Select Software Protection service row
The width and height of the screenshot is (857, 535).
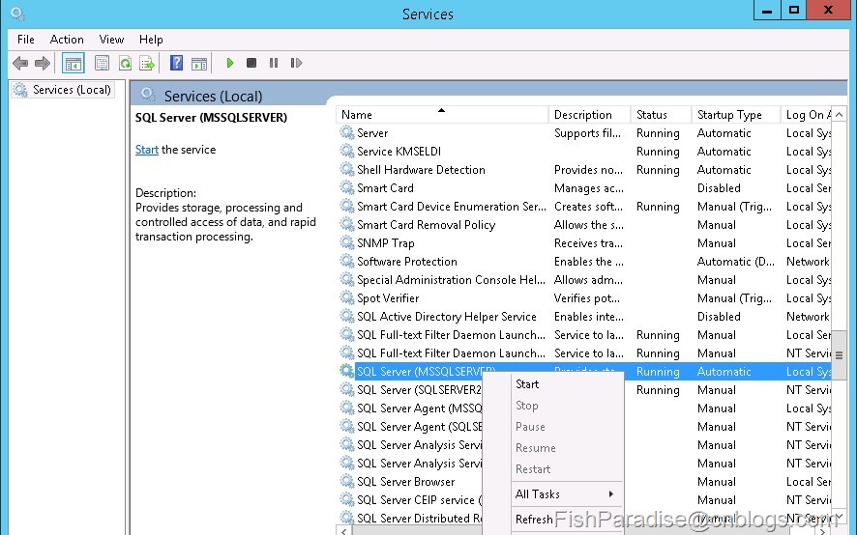[585, 262]
